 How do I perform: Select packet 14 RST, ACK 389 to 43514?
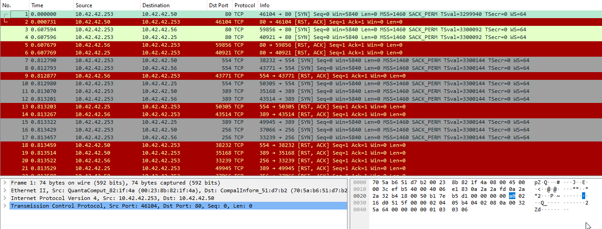click(301, 114)
